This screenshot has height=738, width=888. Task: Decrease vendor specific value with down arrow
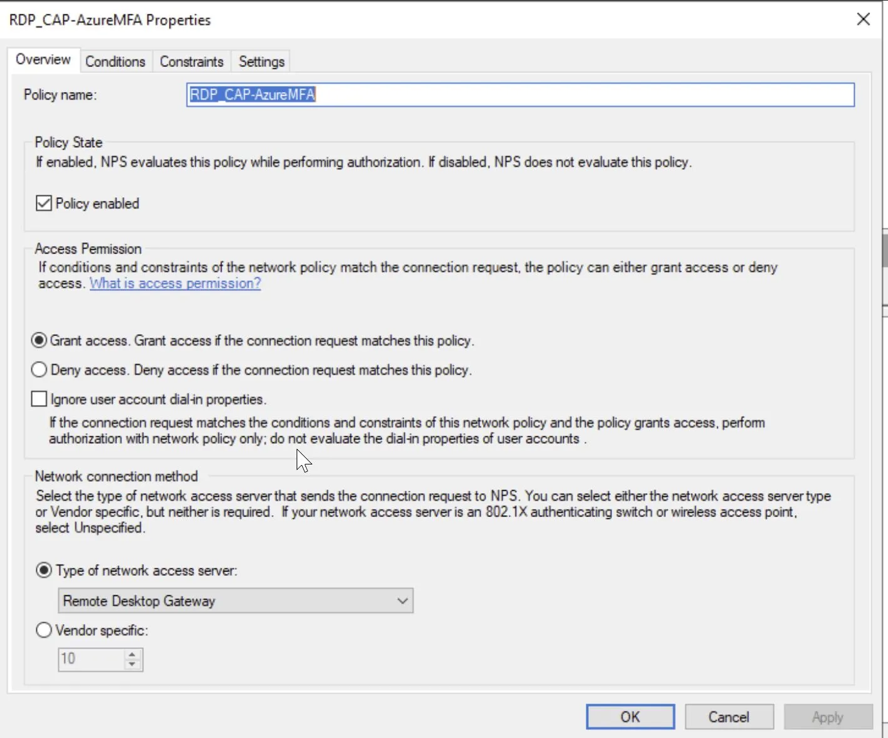click(132, 665)
